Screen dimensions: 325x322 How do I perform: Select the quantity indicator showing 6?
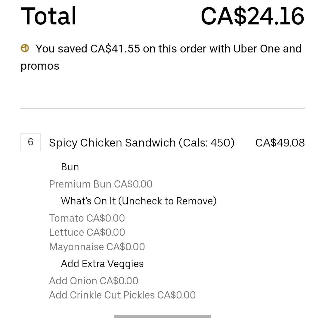30,142
